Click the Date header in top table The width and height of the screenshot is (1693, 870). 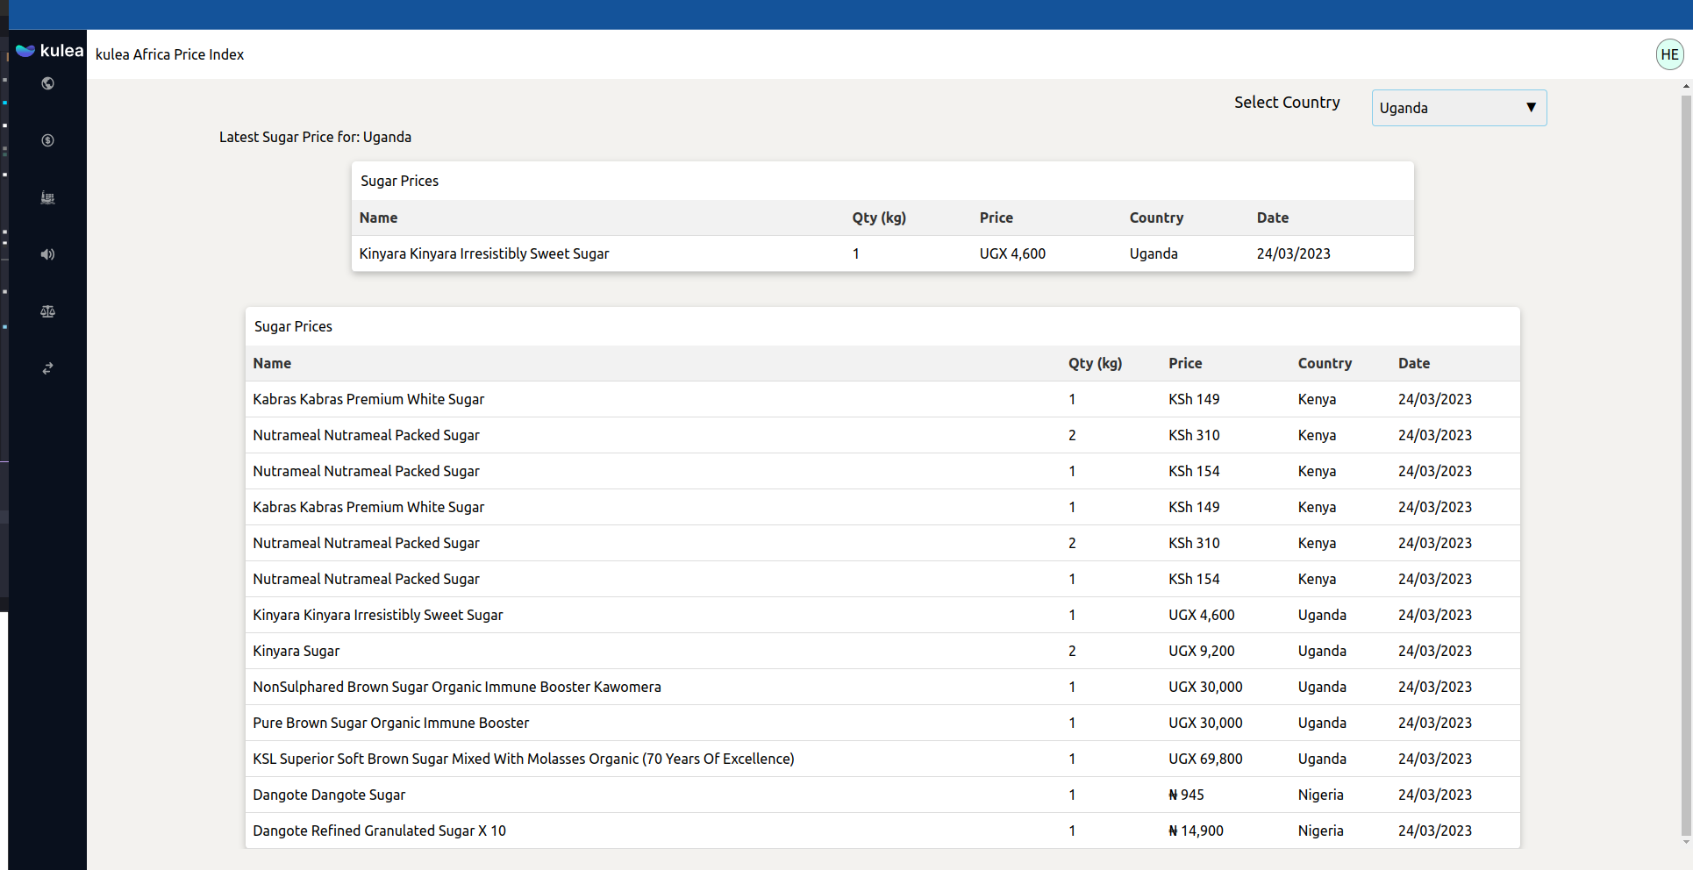click(1272, 217)
